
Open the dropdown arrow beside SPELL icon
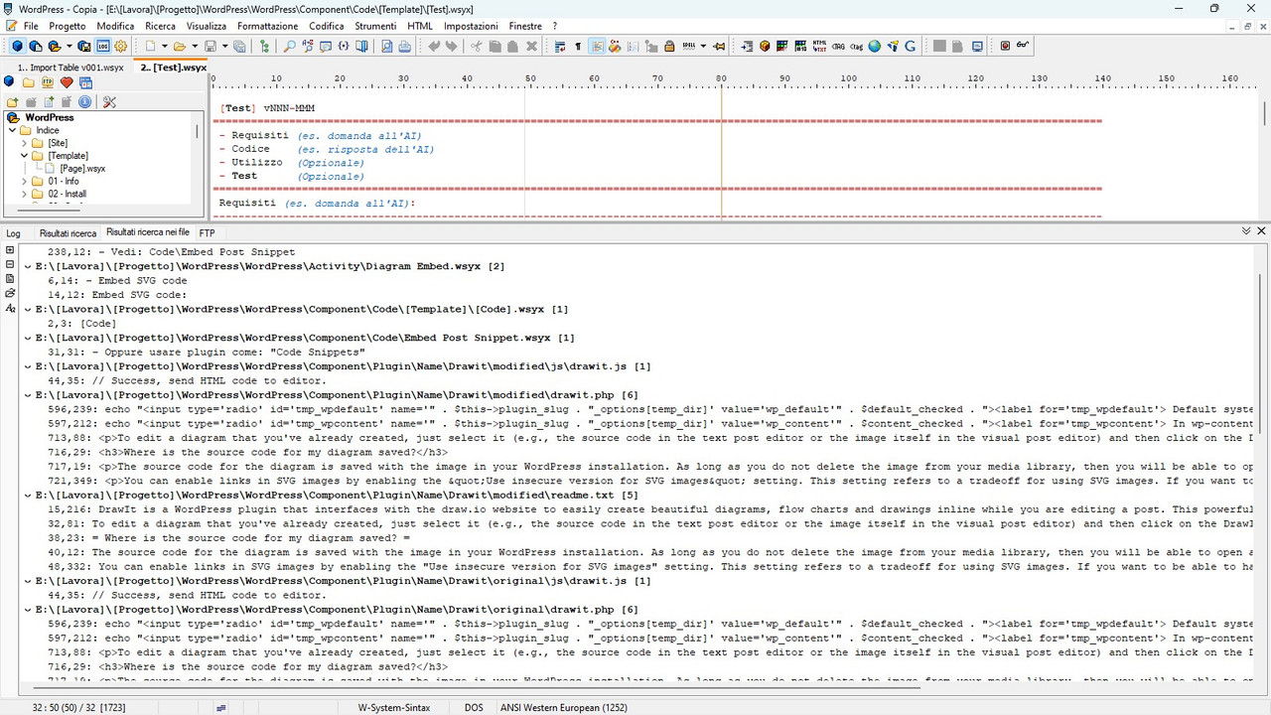[x=703, y=46]
